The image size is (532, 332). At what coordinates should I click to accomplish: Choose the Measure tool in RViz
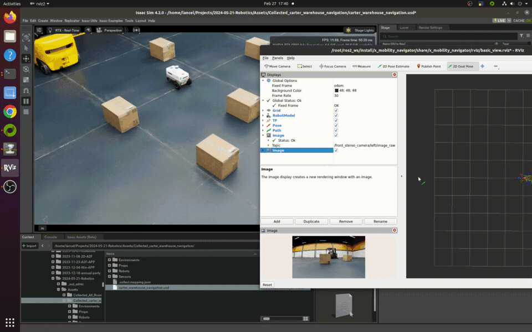tap(361, 66)
